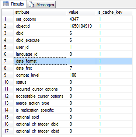Screen dimensions: 136x137
Task: Click the value column header
Action: [81, 12]
